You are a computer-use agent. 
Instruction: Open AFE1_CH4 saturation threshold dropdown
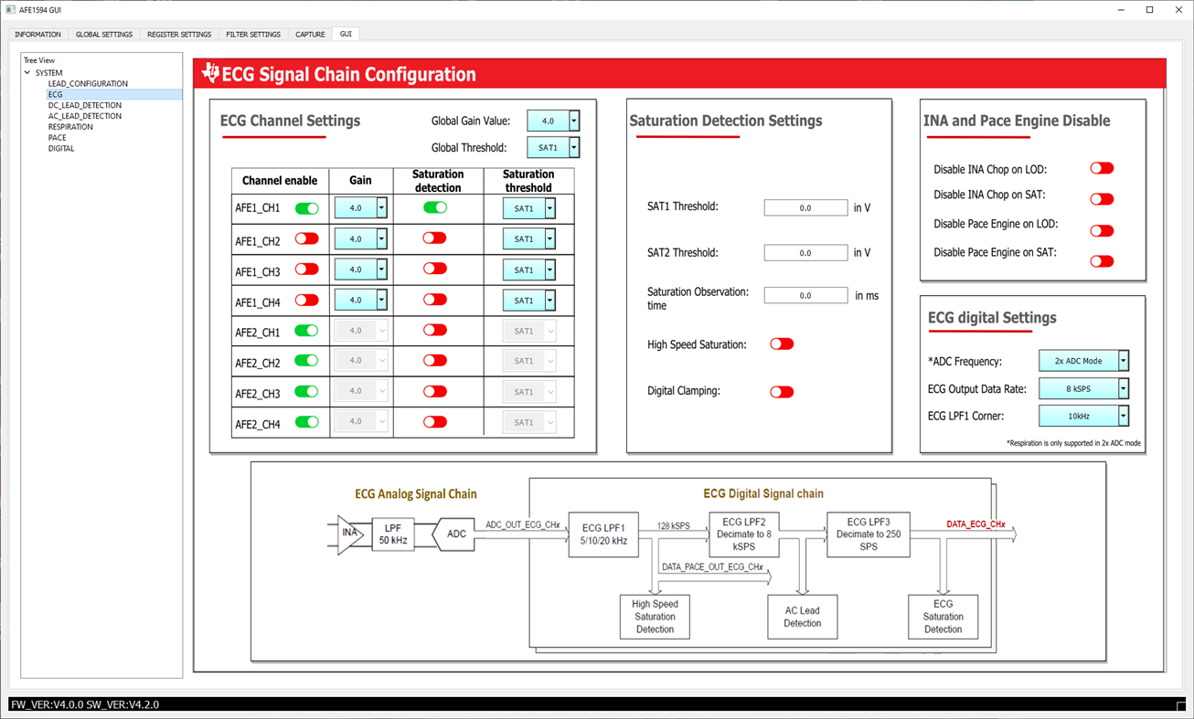click(528, 300)
